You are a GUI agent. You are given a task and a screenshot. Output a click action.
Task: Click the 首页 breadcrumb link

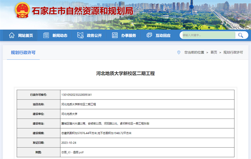pyautogui.click(x=214, y=52)
